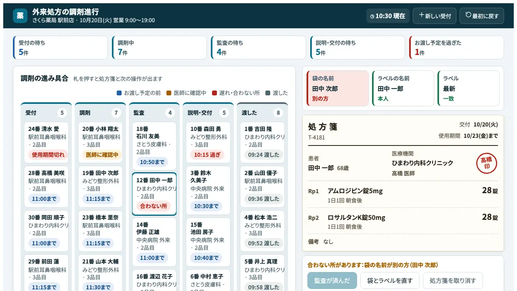Click the clock icon beside 10:30 現在
Viewport: 517px width, 291px height.
(x=372, y=16)
